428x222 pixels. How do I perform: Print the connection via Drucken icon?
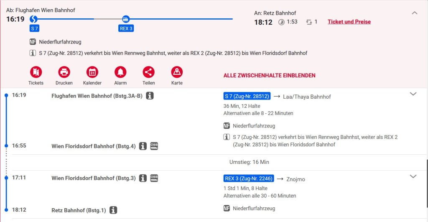64,72
